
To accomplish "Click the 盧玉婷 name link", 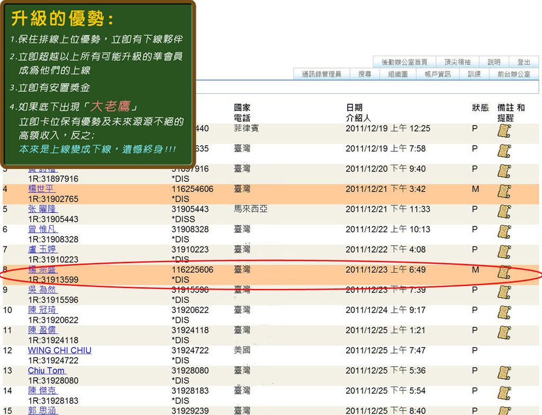I will (43, 249).
